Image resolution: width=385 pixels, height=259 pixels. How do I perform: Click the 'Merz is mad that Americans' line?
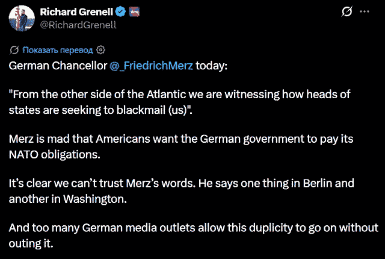coord(181,139)
